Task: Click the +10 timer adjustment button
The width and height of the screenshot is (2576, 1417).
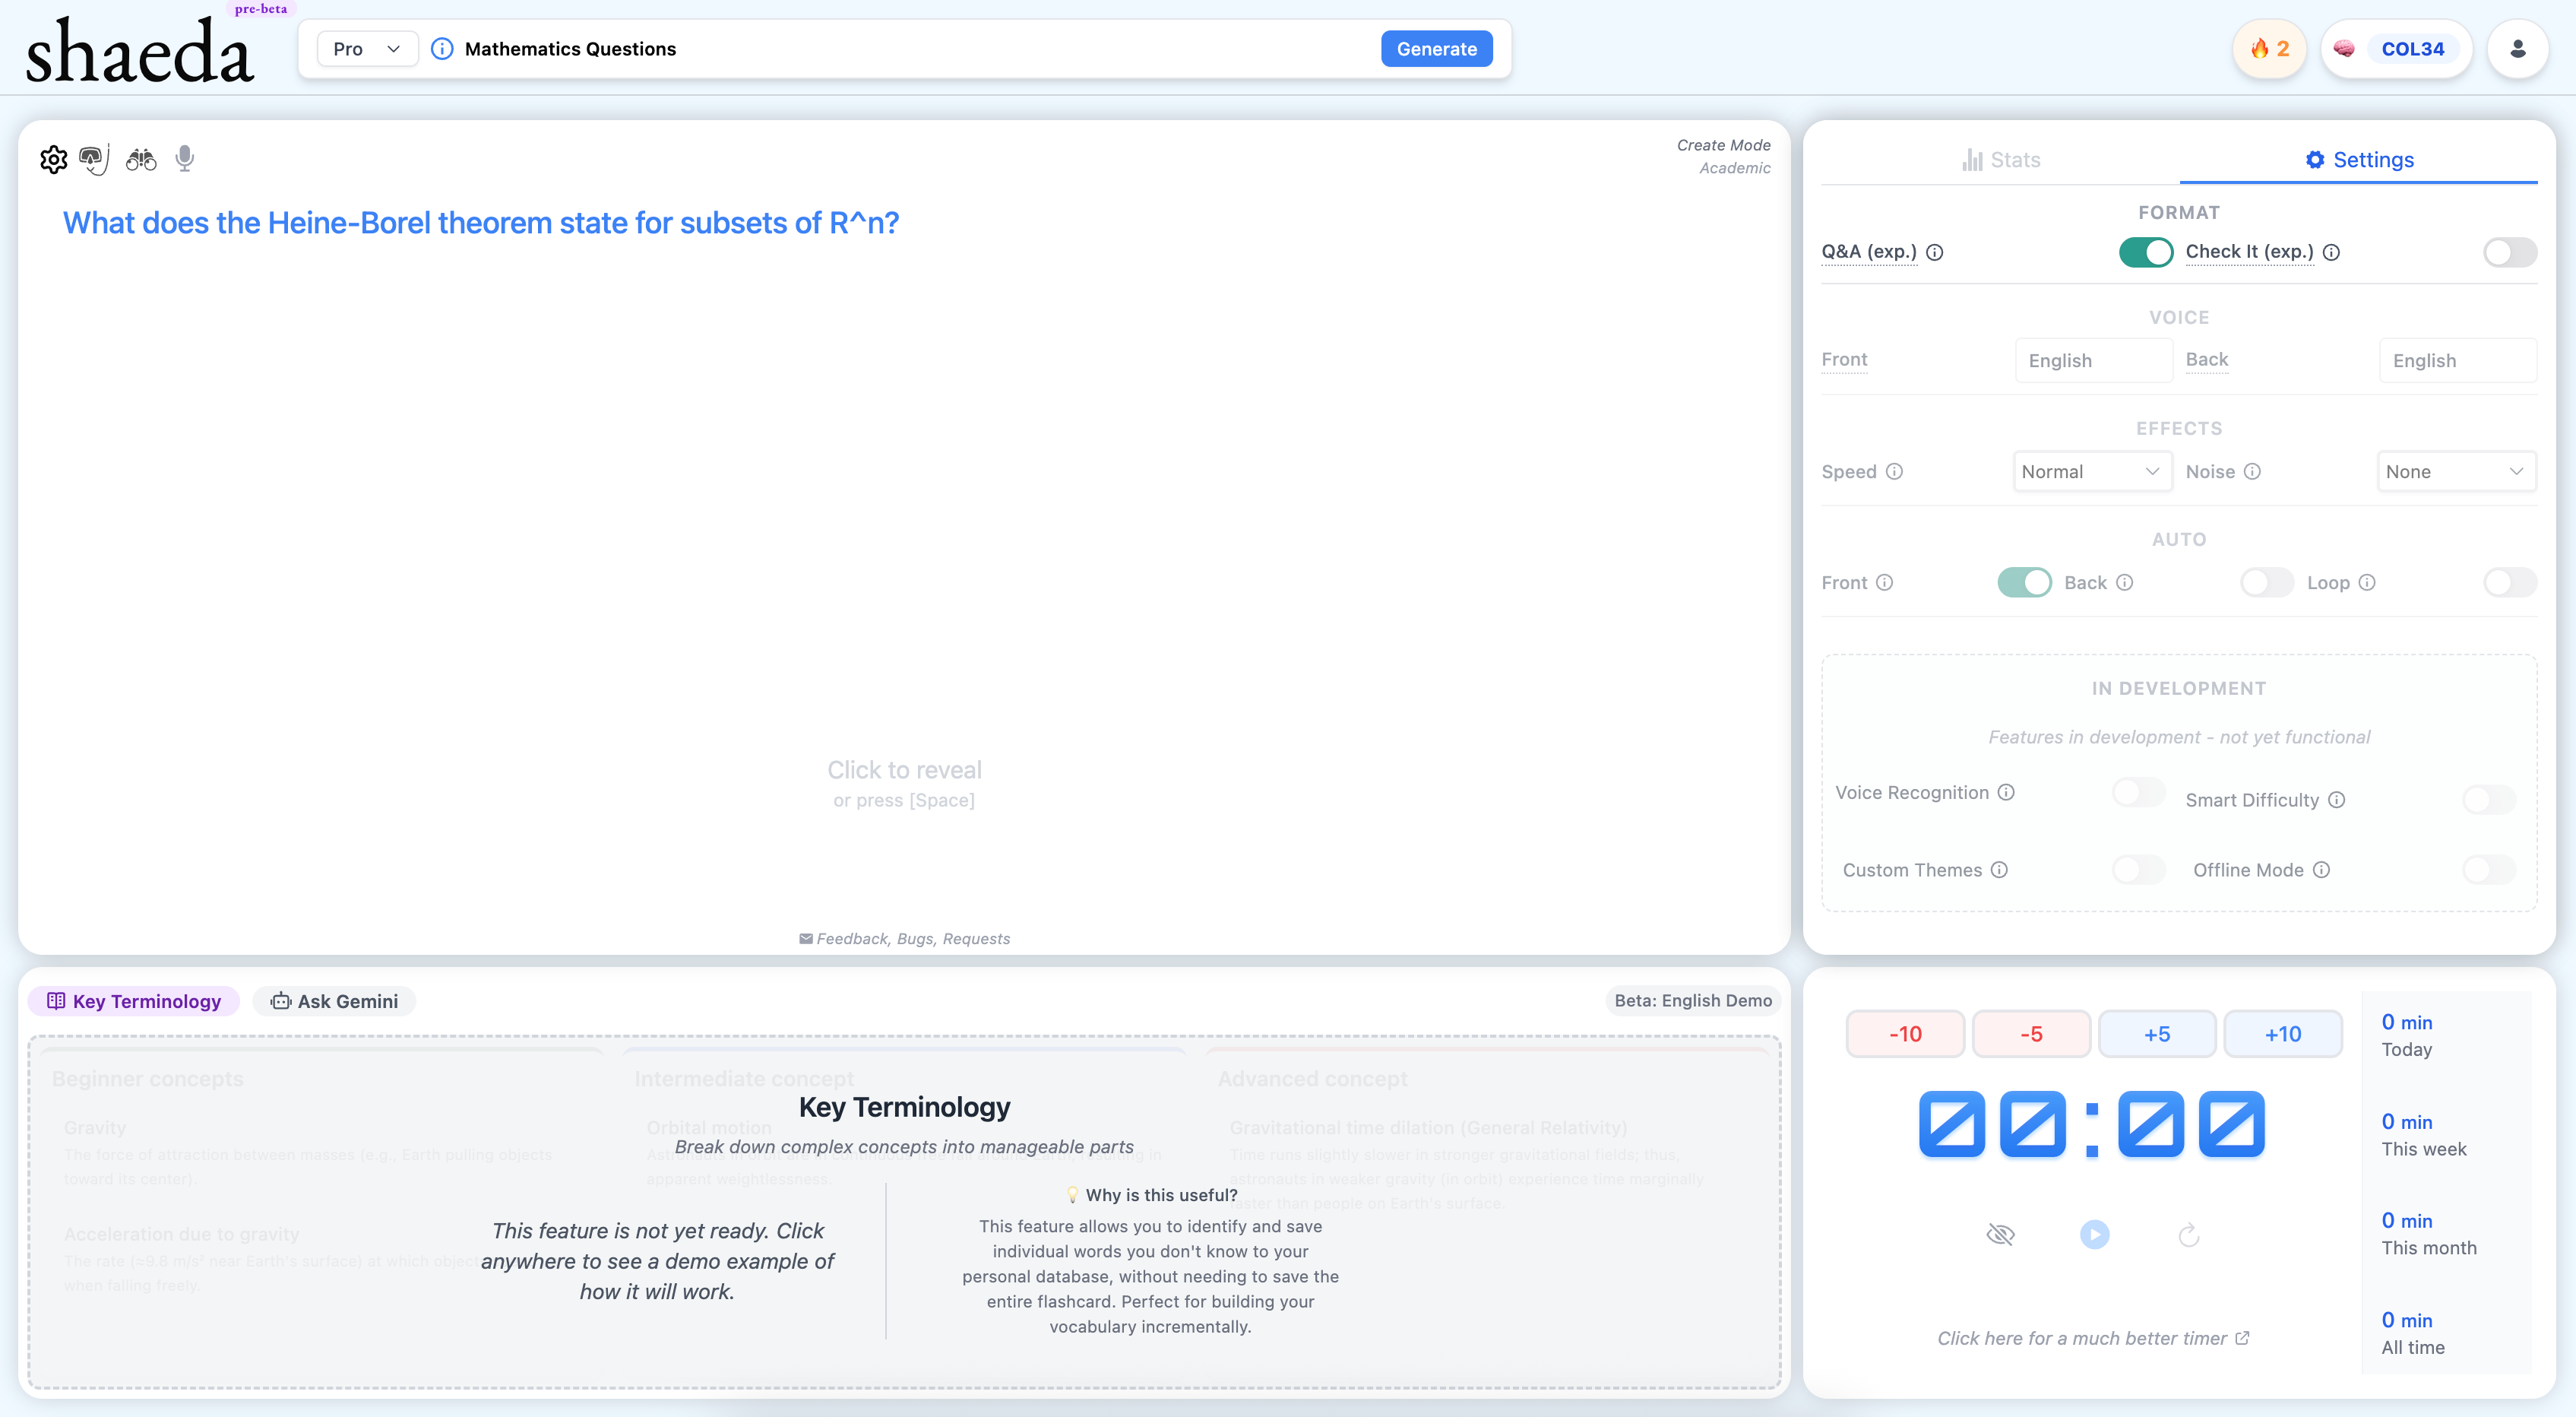Action: click(x=2282, y=1034)
